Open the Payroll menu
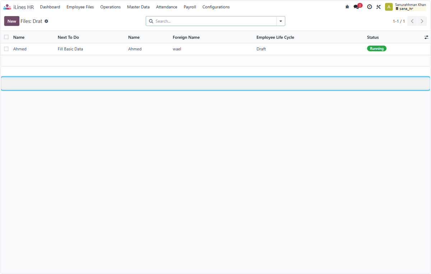 click(x=190, y=7)
